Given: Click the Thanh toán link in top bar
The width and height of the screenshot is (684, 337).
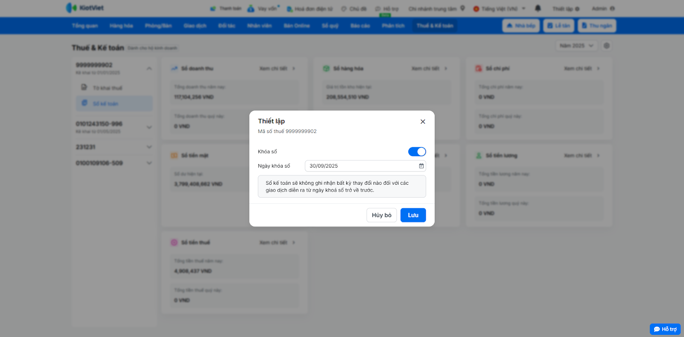Looking at the screenshot, I should click(226, 9).
